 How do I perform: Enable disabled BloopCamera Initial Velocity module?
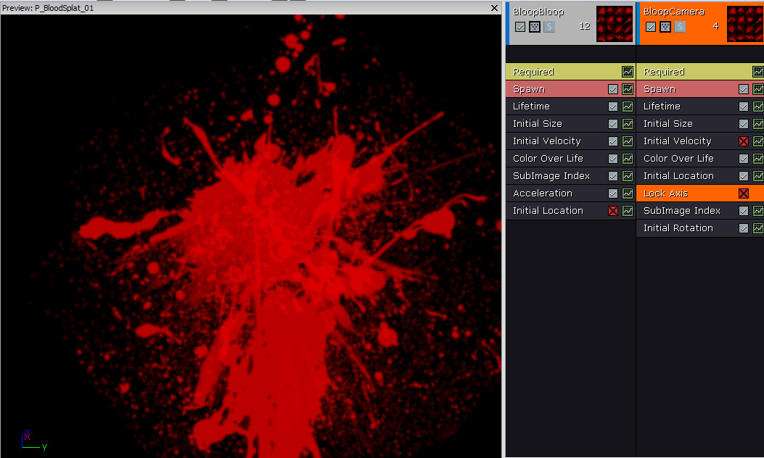pos(744,141)
